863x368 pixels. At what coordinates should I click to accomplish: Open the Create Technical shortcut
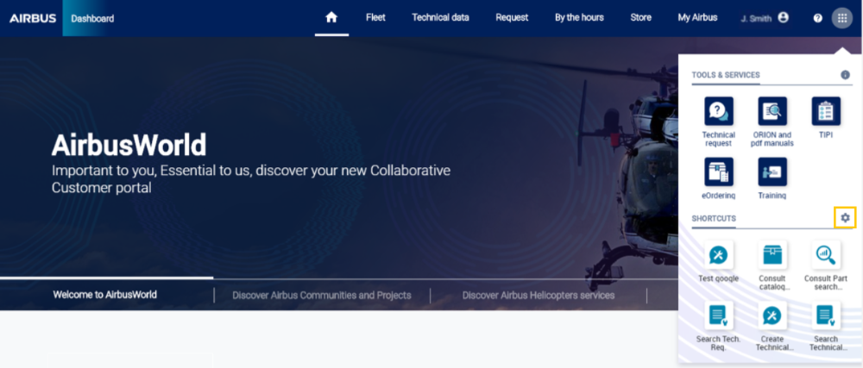tap(772, 327)
